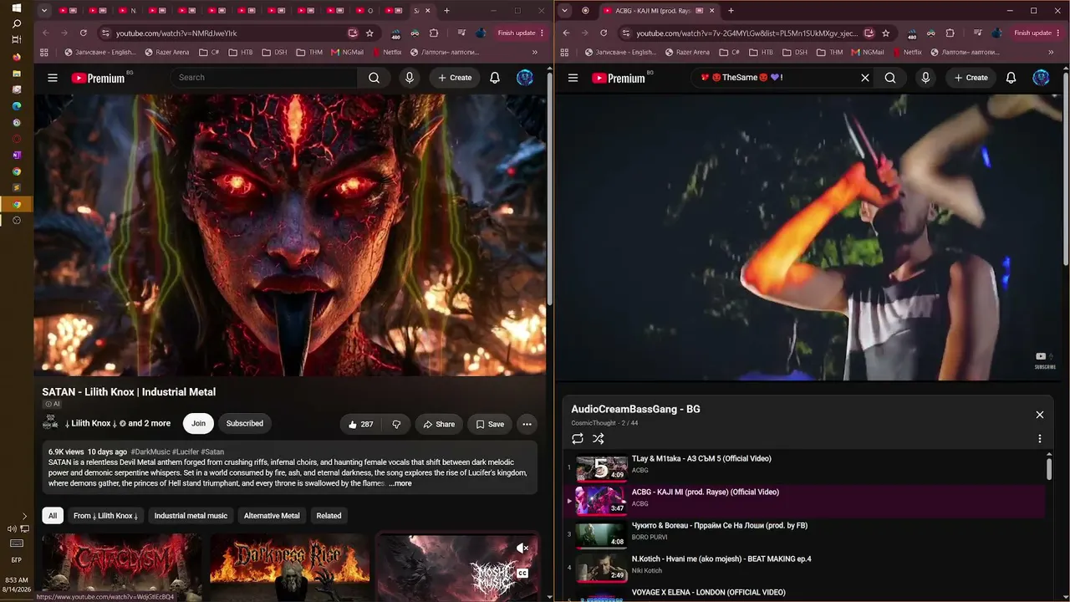Save the SATAN video to a playlist

pos(490,424)
